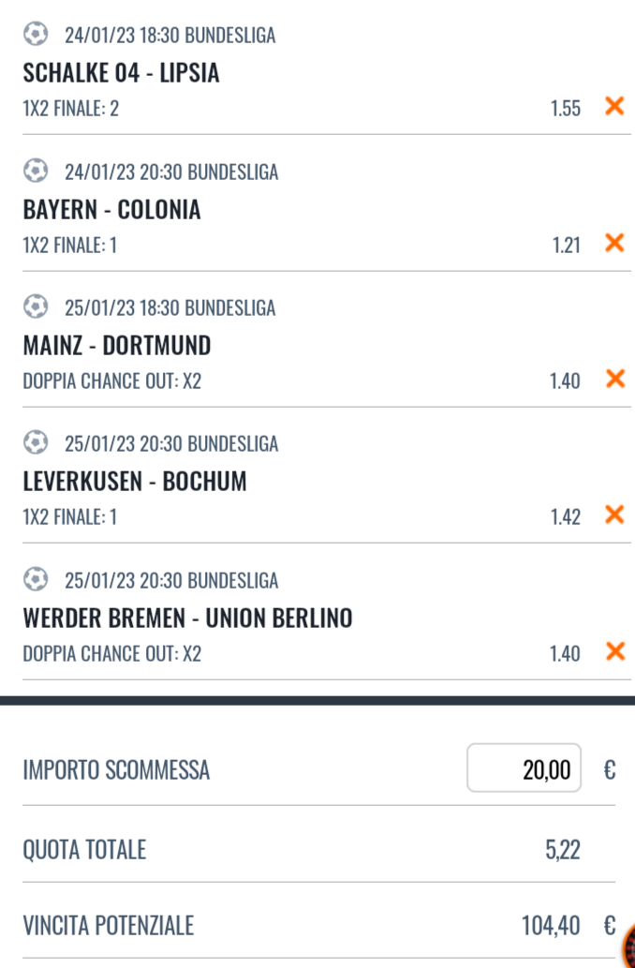This screenshot has height=968, width=635.
Task: View the Leverkusen - Bochum event
Action: point(135,482)
